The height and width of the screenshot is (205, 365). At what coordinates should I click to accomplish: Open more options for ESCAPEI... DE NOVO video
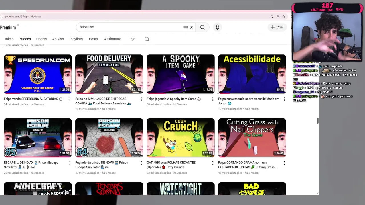tap(70, 163)
